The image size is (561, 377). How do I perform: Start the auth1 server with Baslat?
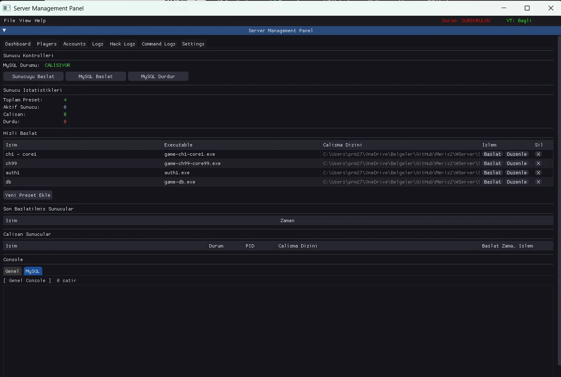pyautogui.click(x=492, y=173)
